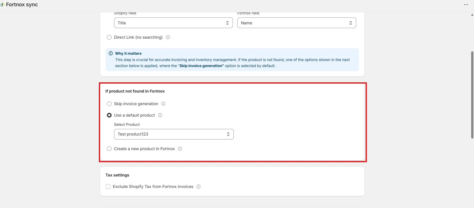Select Skip invoice generation radio
Screen dimensions: 474x208
pyautogui.click(x=109, y=104)
